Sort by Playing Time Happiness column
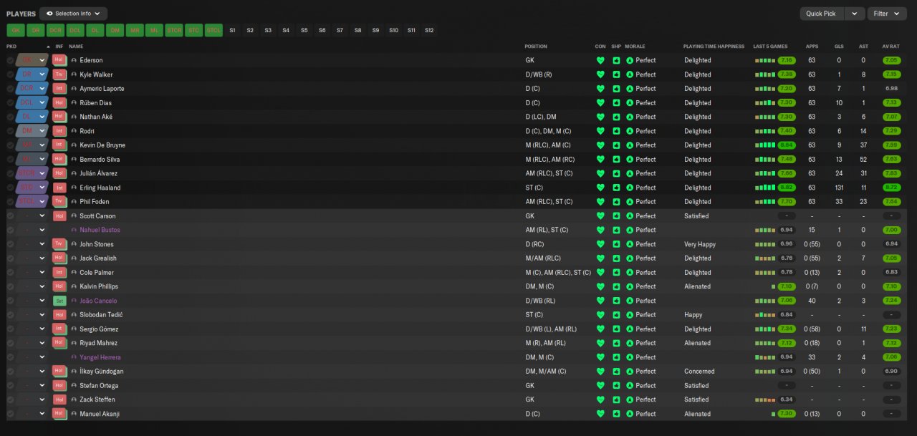Screen dimensions: 917x436 point(714,47)
